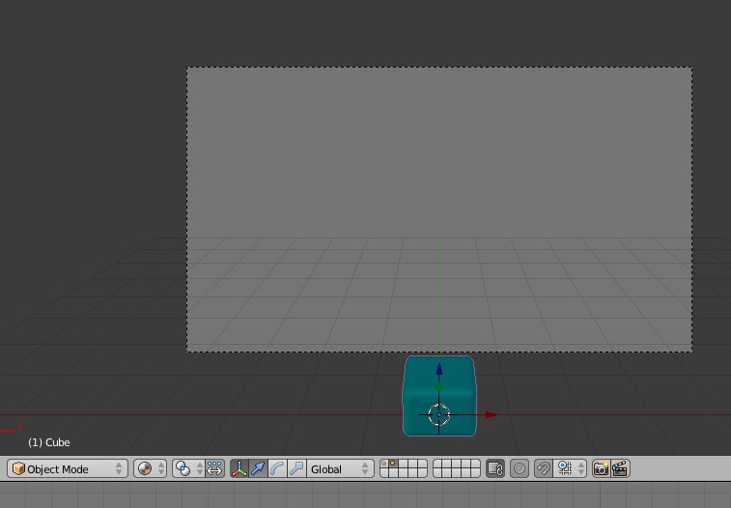Open the viewport shading sphere menu
The image size is (731, 508).
coord(150,468)
